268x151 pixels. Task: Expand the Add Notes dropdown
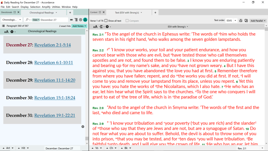(79, 26)
